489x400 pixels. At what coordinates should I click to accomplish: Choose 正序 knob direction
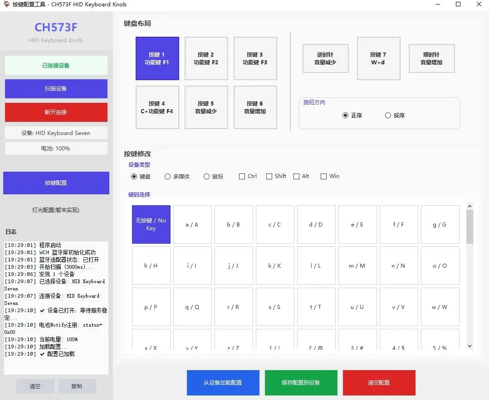pyautogui.click(x=352, y=116)
